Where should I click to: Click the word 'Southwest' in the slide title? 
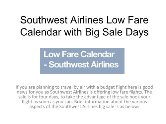[44, 20]
